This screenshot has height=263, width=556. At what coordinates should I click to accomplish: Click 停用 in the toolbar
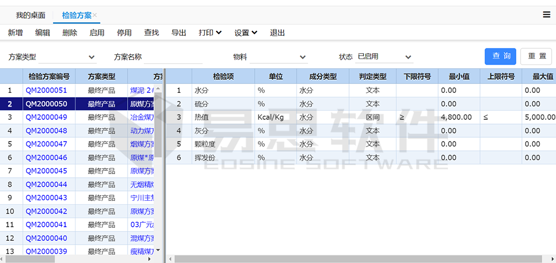click(124, 33)
